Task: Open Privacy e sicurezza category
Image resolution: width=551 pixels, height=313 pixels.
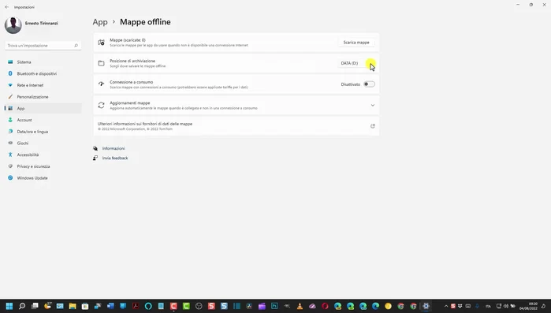Action: click(x=43, y=166)
